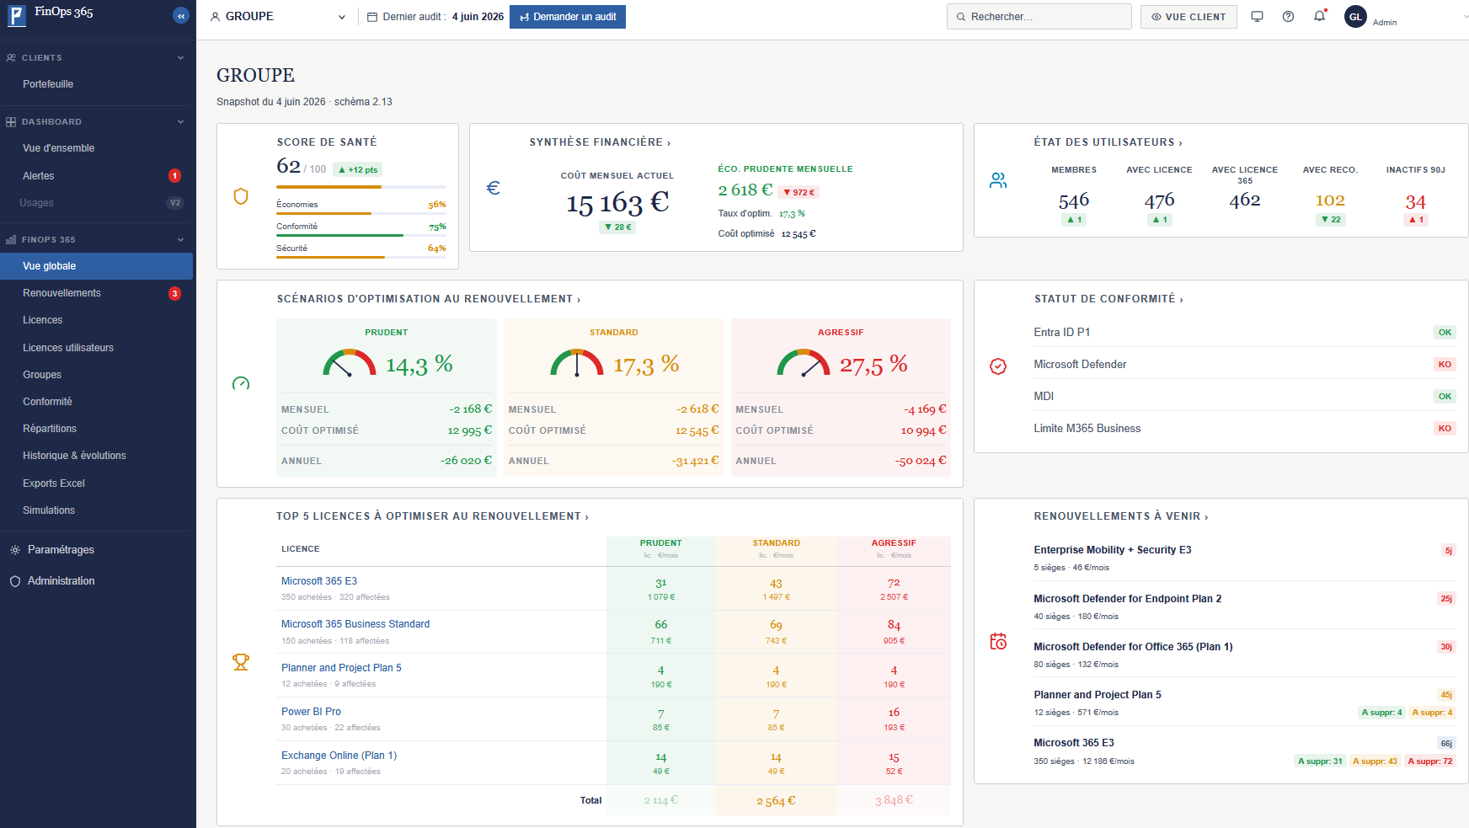The width and height of the screenshot is (1469, 828).
Task: Collapse the sidebar with the double-chevron button
Action: pyautogui.click(x=180, y=15)
